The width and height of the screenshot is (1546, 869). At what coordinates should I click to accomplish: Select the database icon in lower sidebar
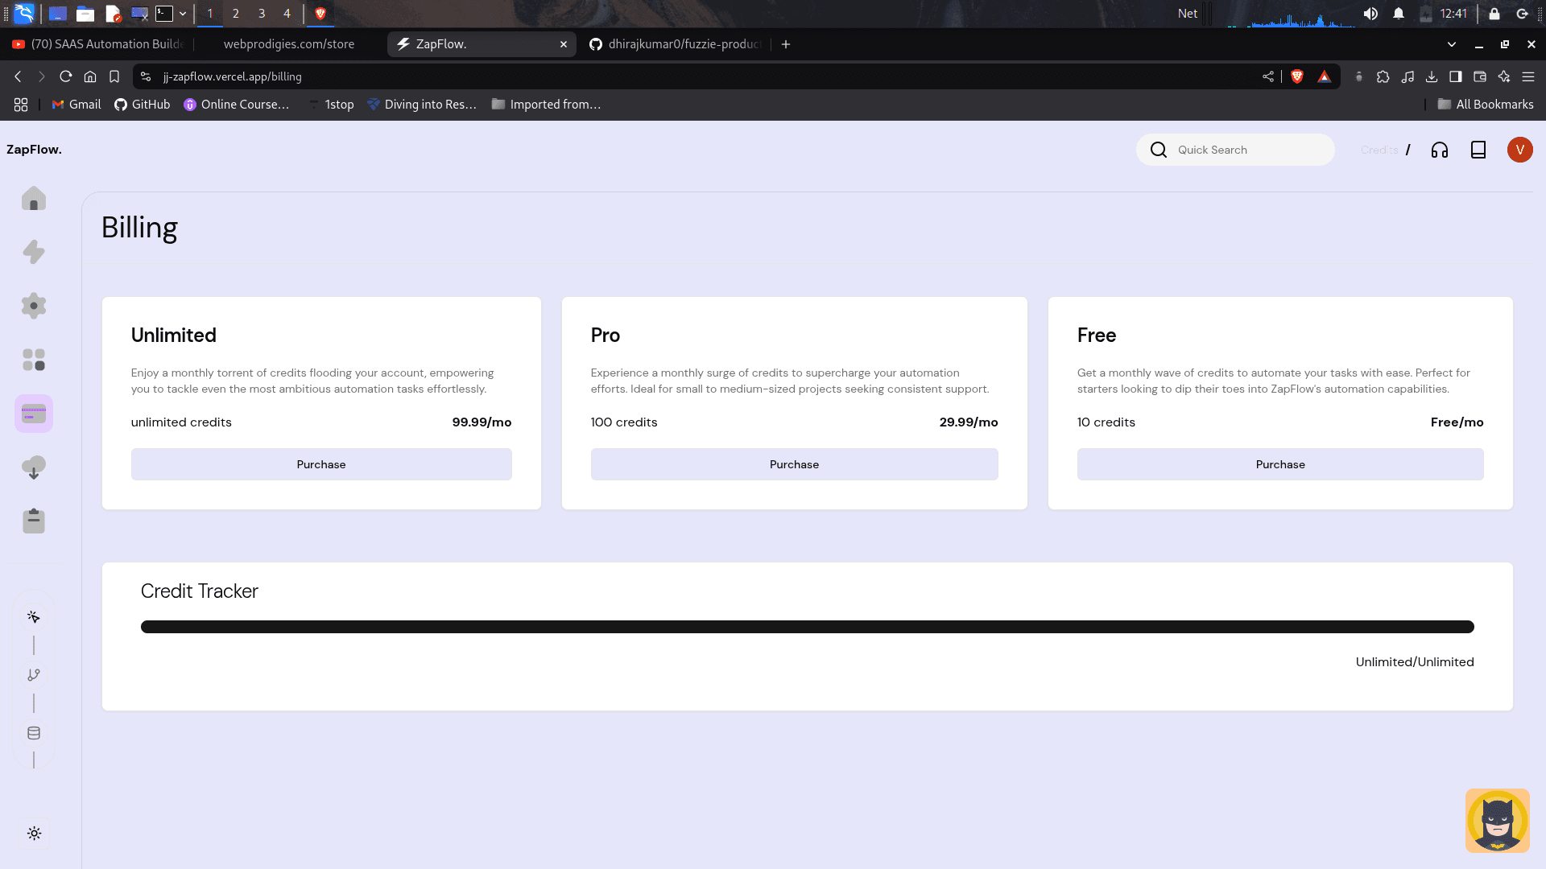point(34,732)
